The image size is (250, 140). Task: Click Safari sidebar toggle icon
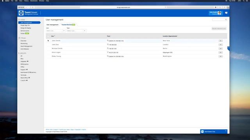(33, 7)
